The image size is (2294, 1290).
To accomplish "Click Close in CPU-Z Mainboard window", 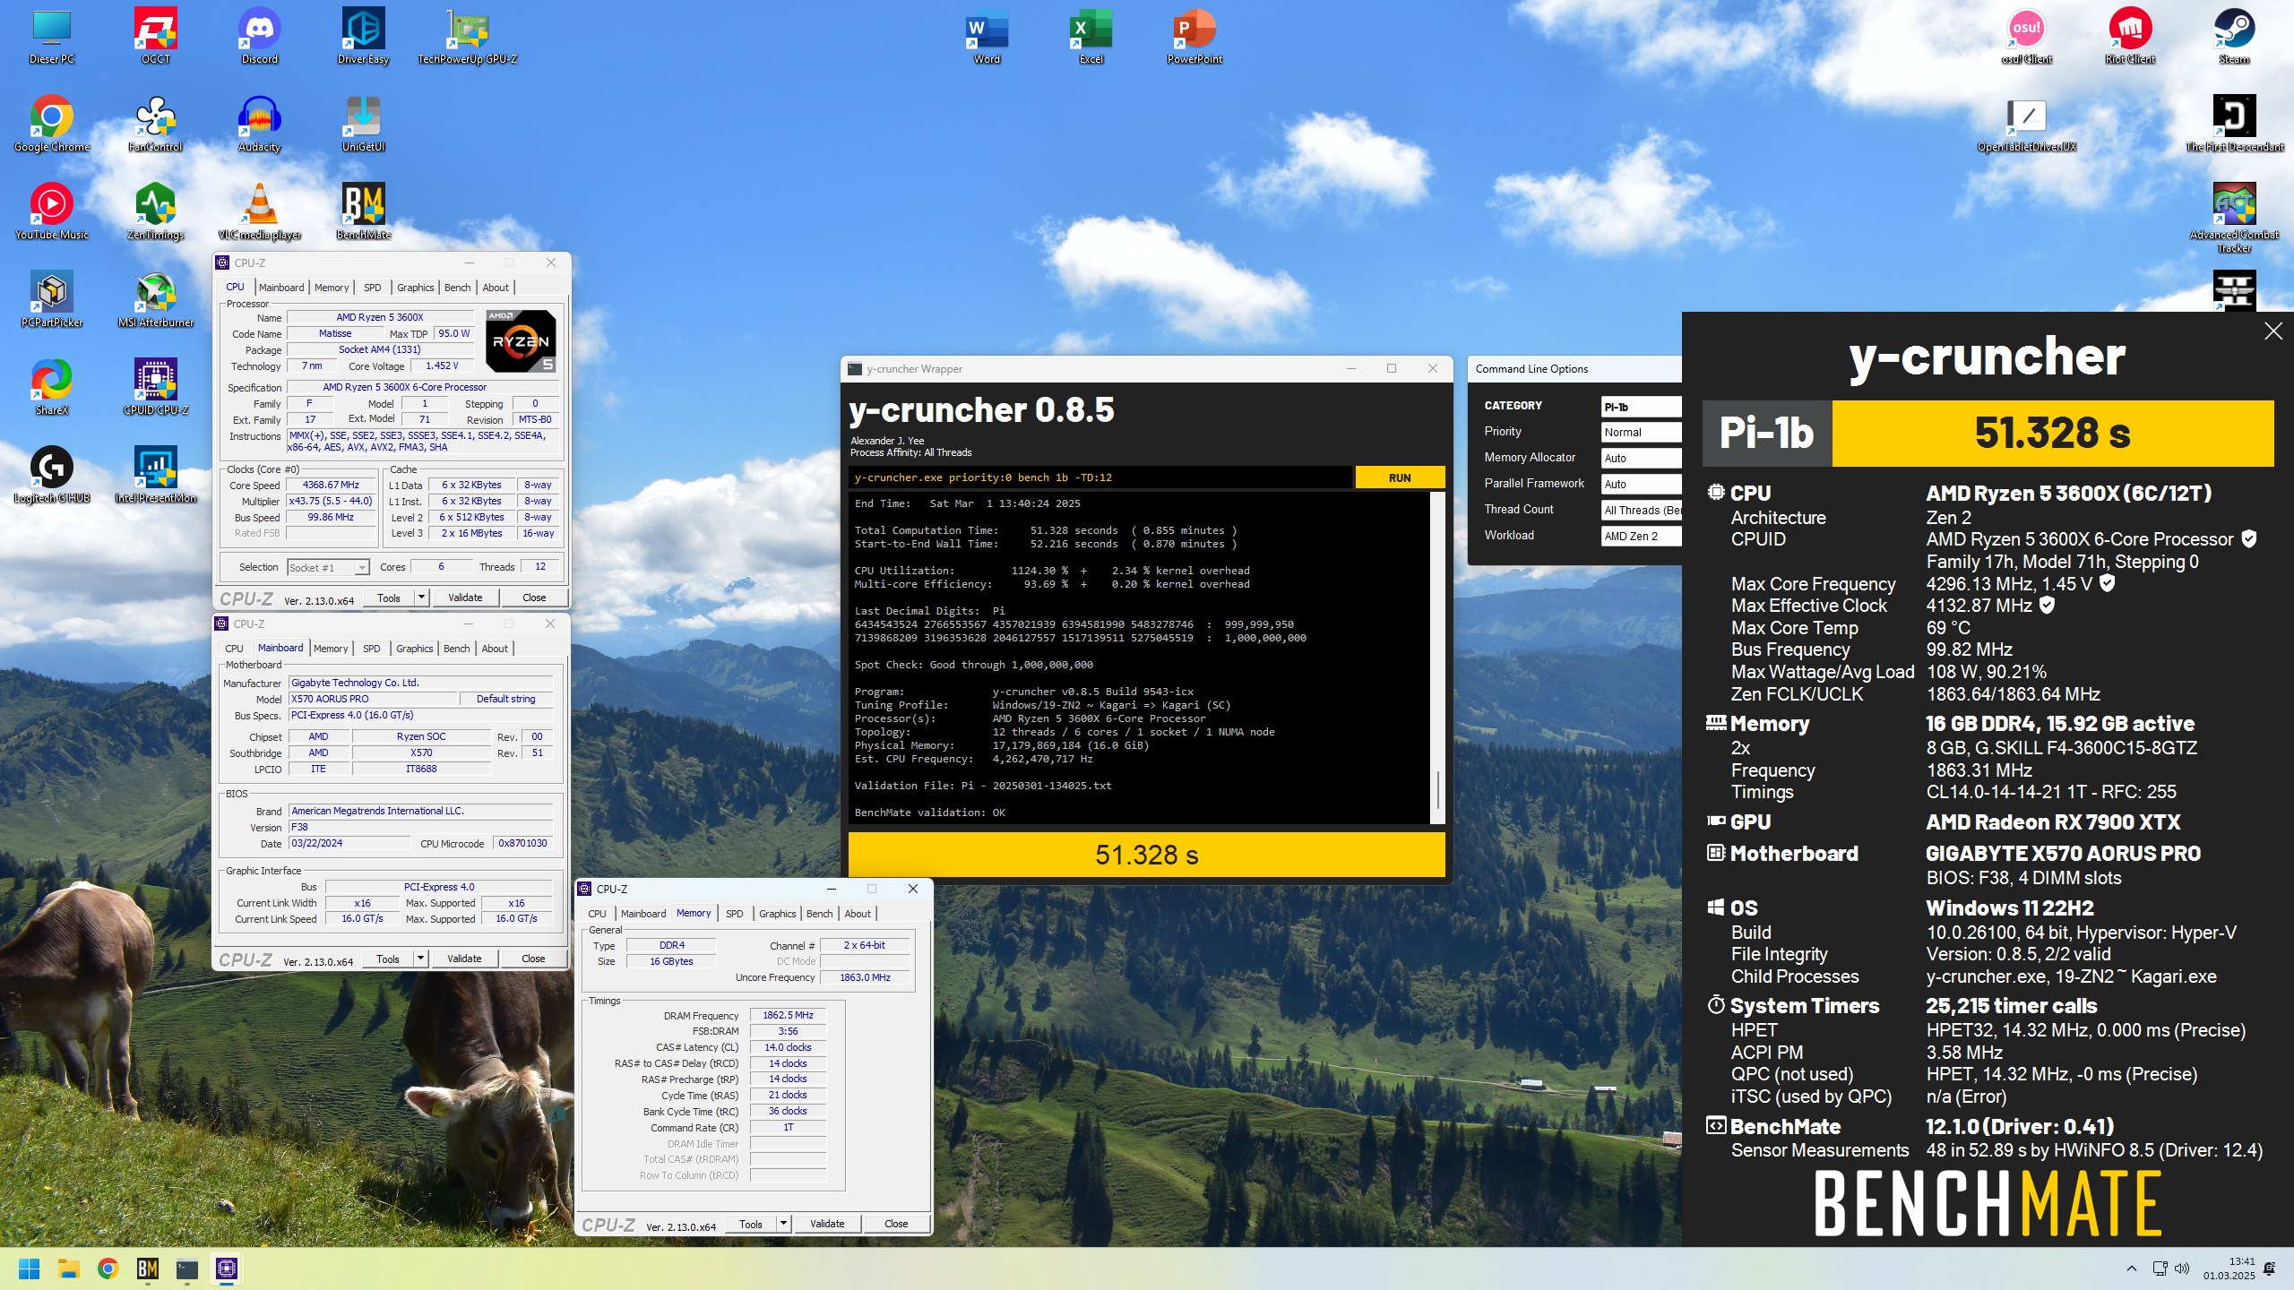I will [x=533, y=959].
